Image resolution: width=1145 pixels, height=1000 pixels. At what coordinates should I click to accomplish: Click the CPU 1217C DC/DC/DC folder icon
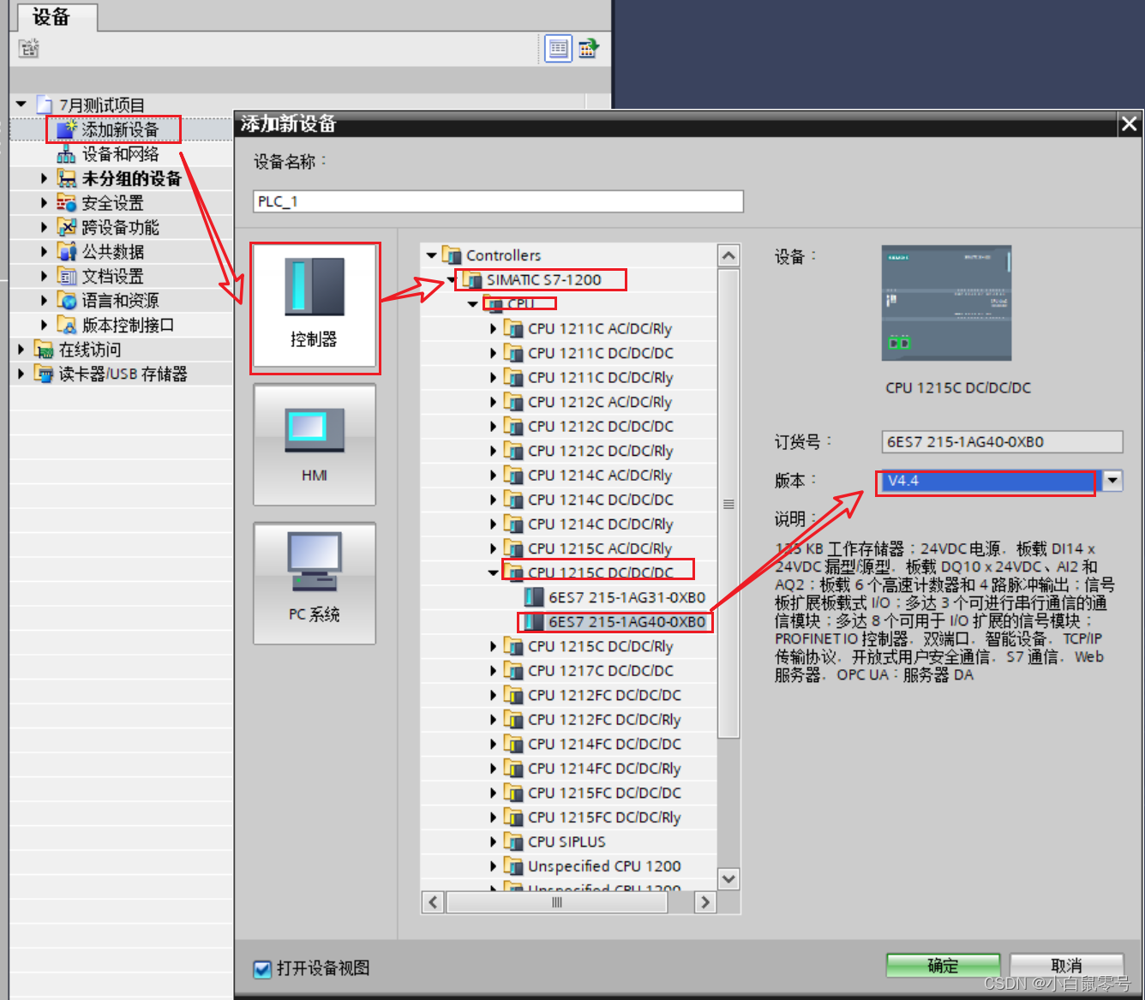pyautogui.click(x=513, y=670)
